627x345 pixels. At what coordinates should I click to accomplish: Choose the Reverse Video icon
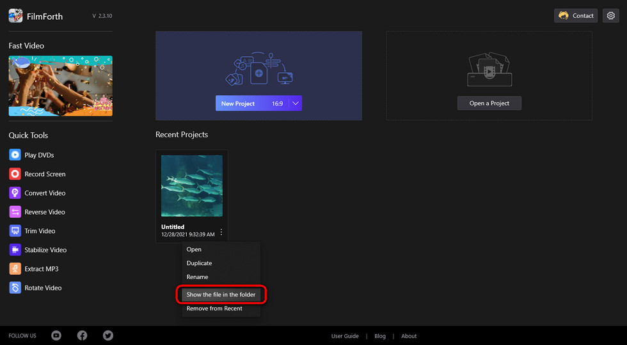tap(15, 212)
